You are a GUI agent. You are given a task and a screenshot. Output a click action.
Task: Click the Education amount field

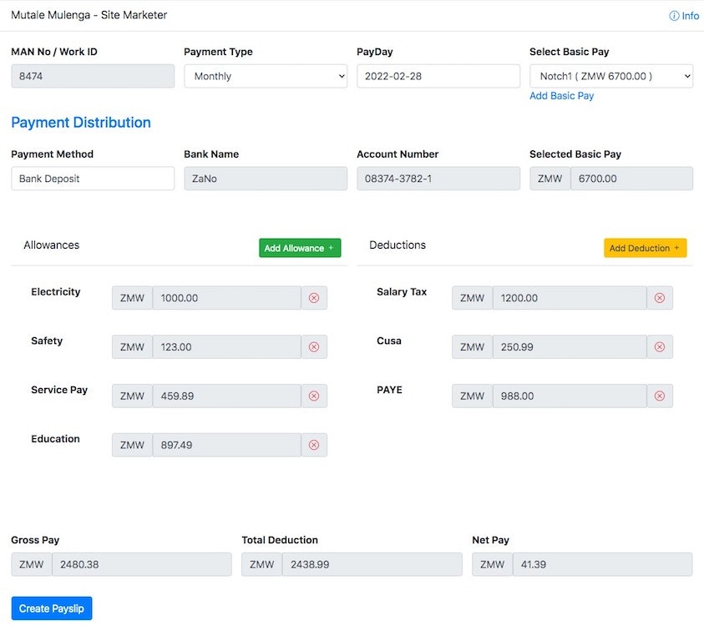point(227,445)
